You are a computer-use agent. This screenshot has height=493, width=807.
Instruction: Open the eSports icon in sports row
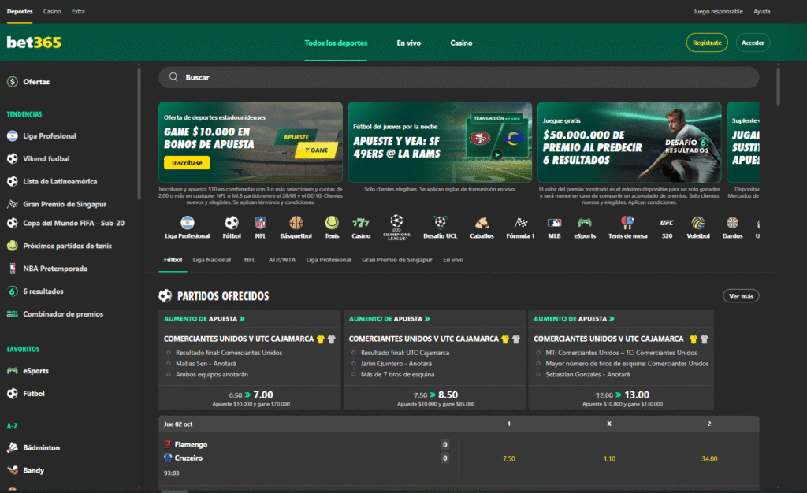tap(584, 227)
